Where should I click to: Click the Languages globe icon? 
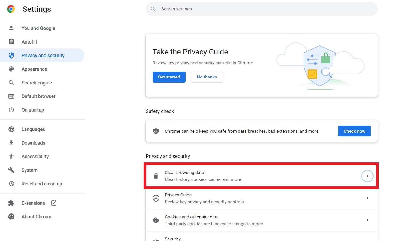pos(11,129)
